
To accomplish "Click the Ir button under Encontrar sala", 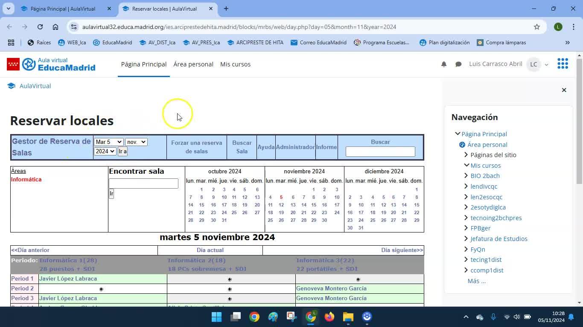I will pyautogui.click(x=111, y=194).
